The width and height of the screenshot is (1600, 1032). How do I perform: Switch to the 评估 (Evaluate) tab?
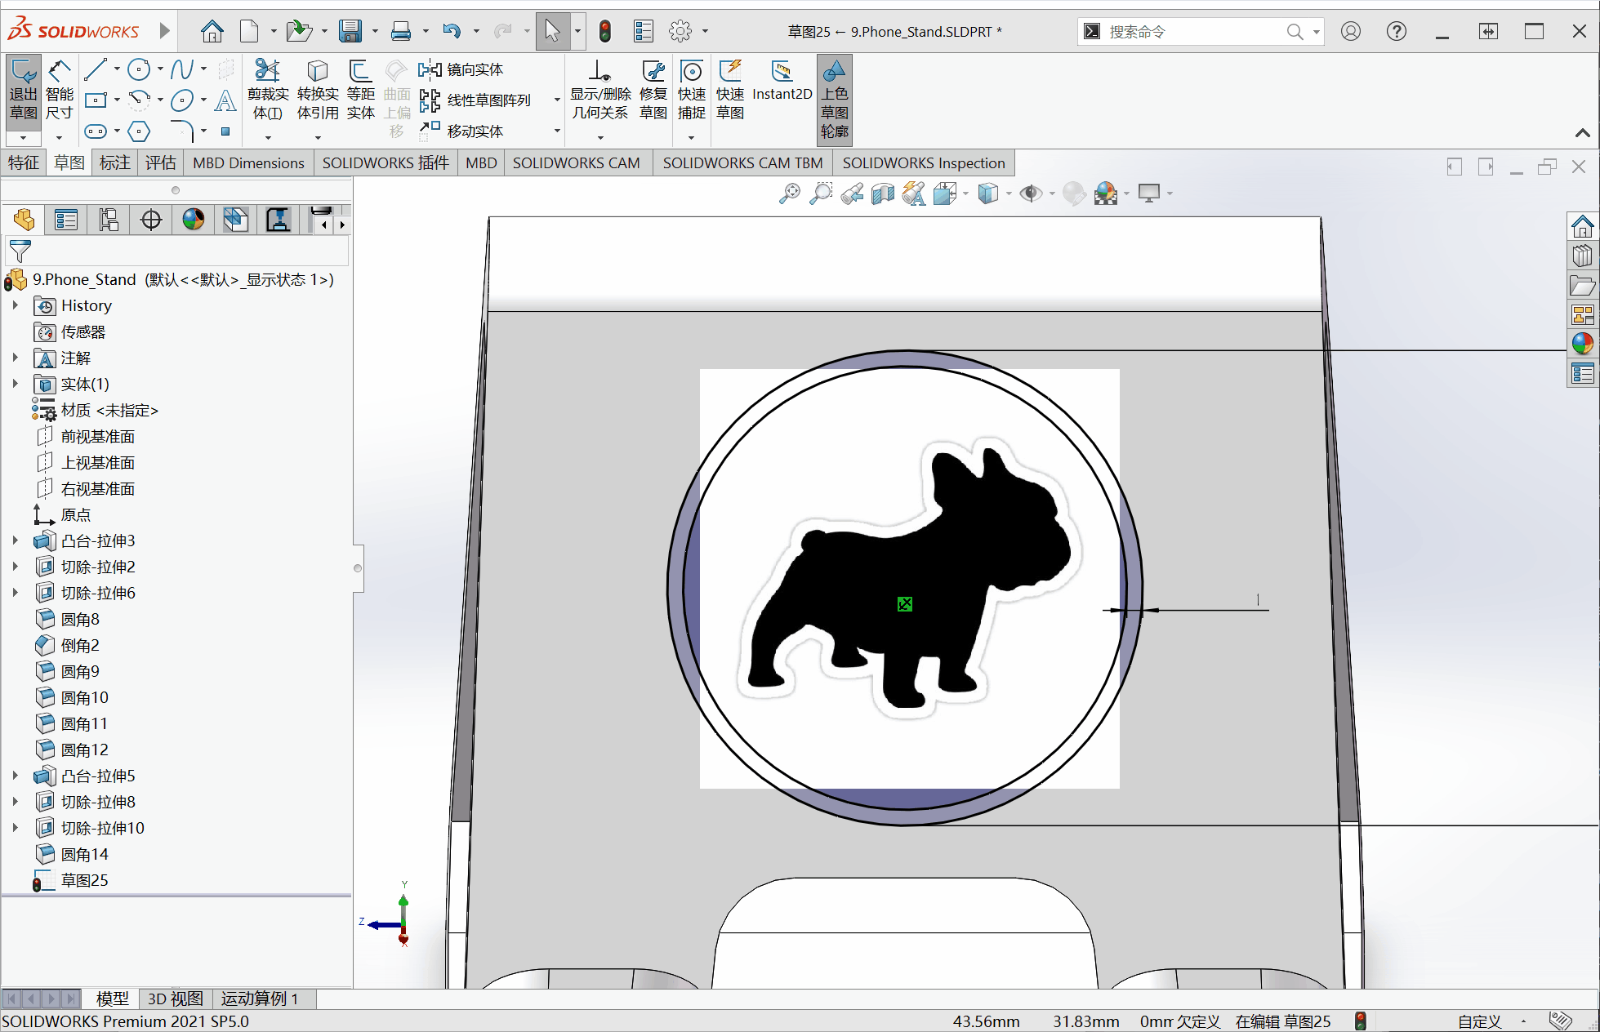161,162
